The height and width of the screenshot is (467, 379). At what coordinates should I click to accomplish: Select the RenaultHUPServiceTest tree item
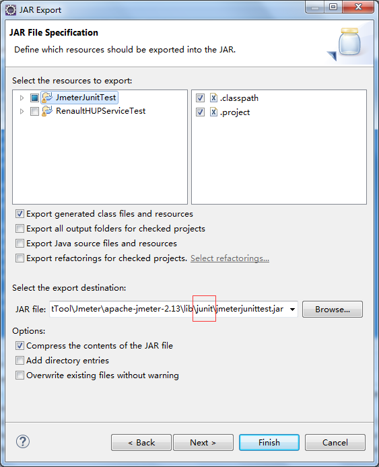point(101,111)
